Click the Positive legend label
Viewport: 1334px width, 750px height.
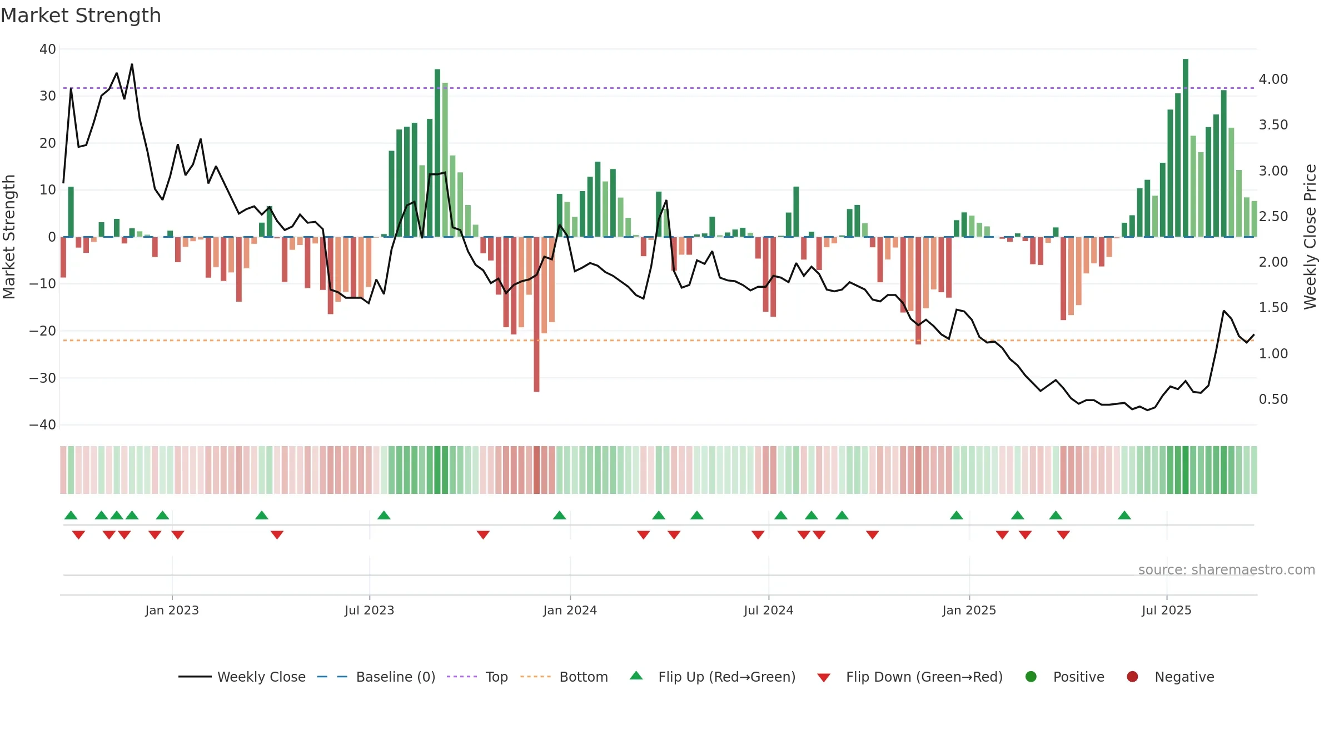click(x=1079, y=677)
